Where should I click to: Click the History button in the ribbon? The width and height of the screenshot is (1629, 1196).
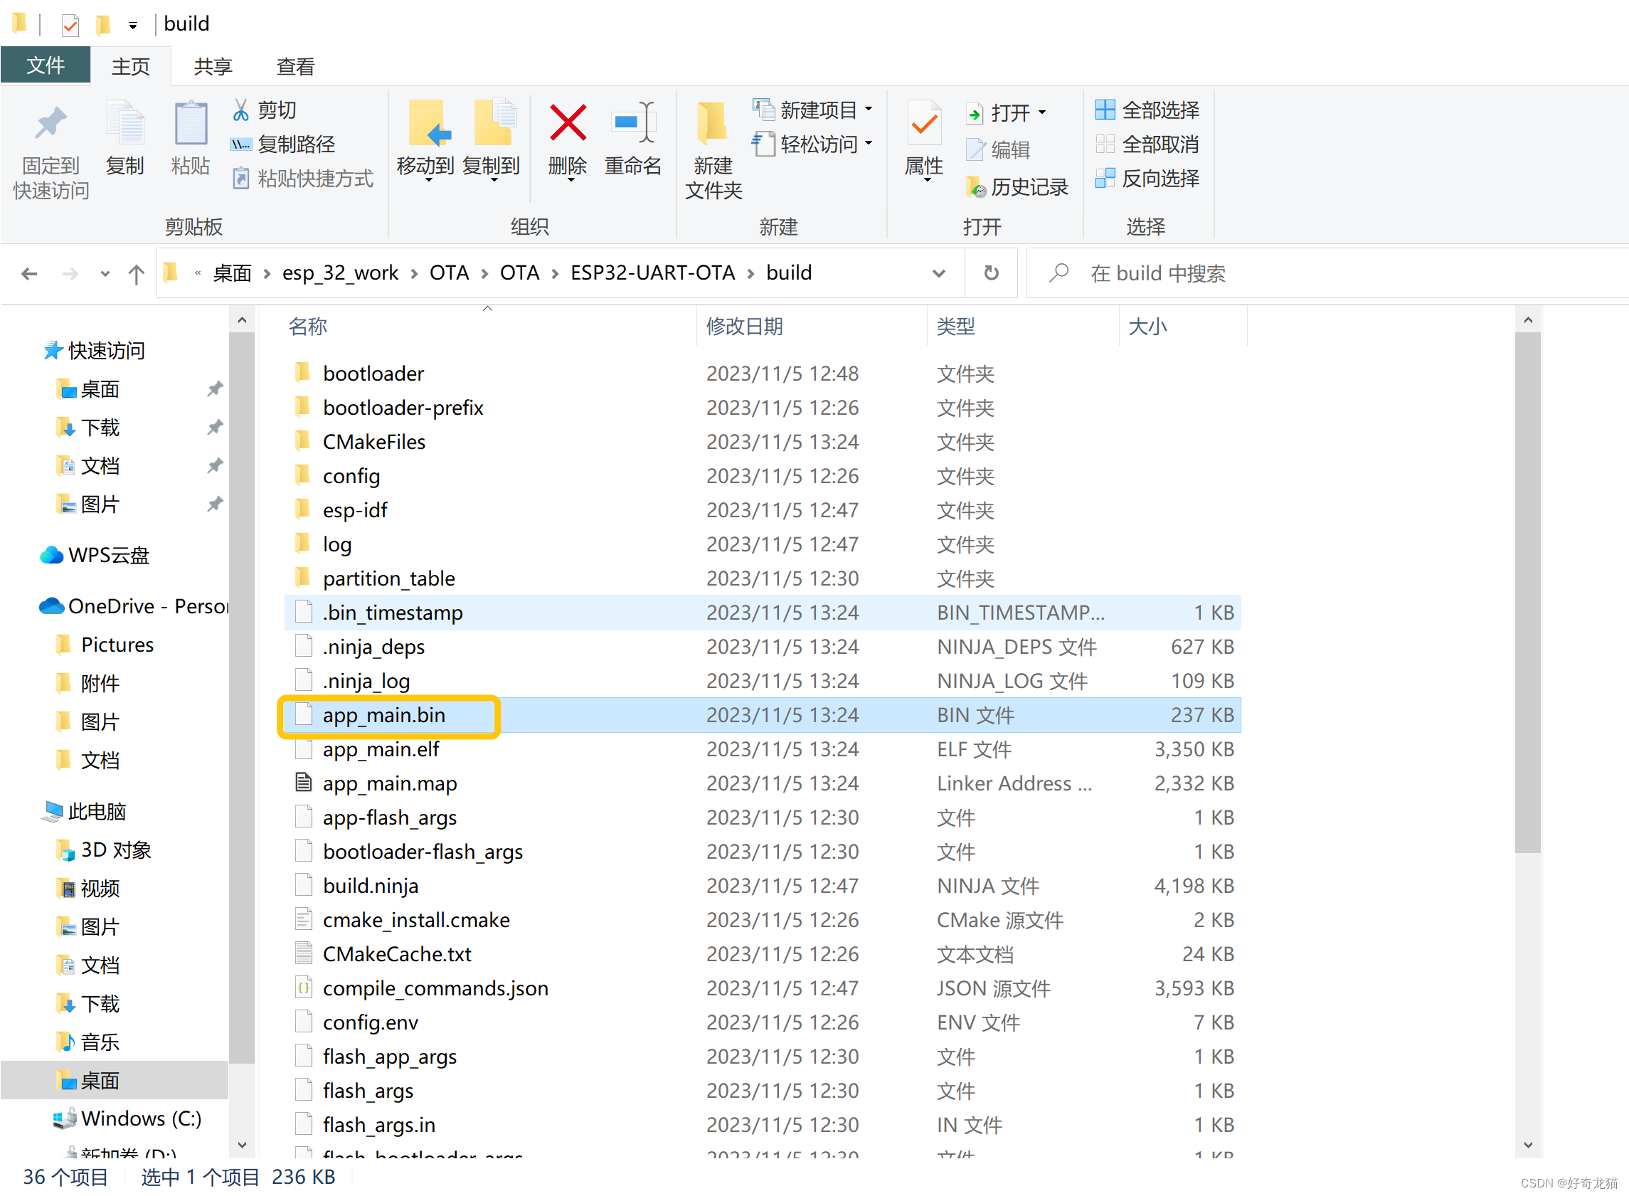(1017, 188)
